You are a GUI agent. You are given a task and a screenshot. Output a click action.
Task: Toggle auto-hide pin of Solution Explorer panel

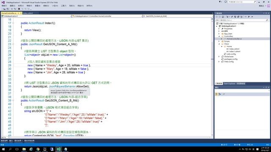tap(266, 13)
